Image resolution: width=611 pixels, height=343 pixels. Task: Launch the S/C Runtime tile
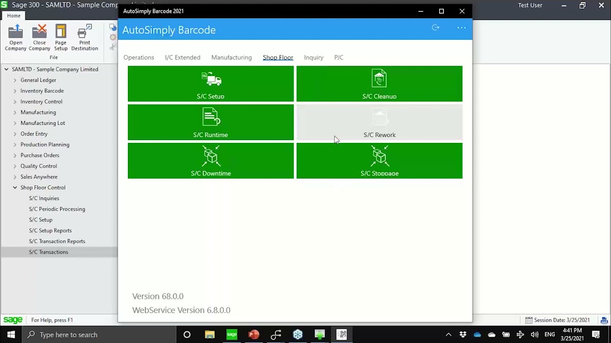pos(211,122)
